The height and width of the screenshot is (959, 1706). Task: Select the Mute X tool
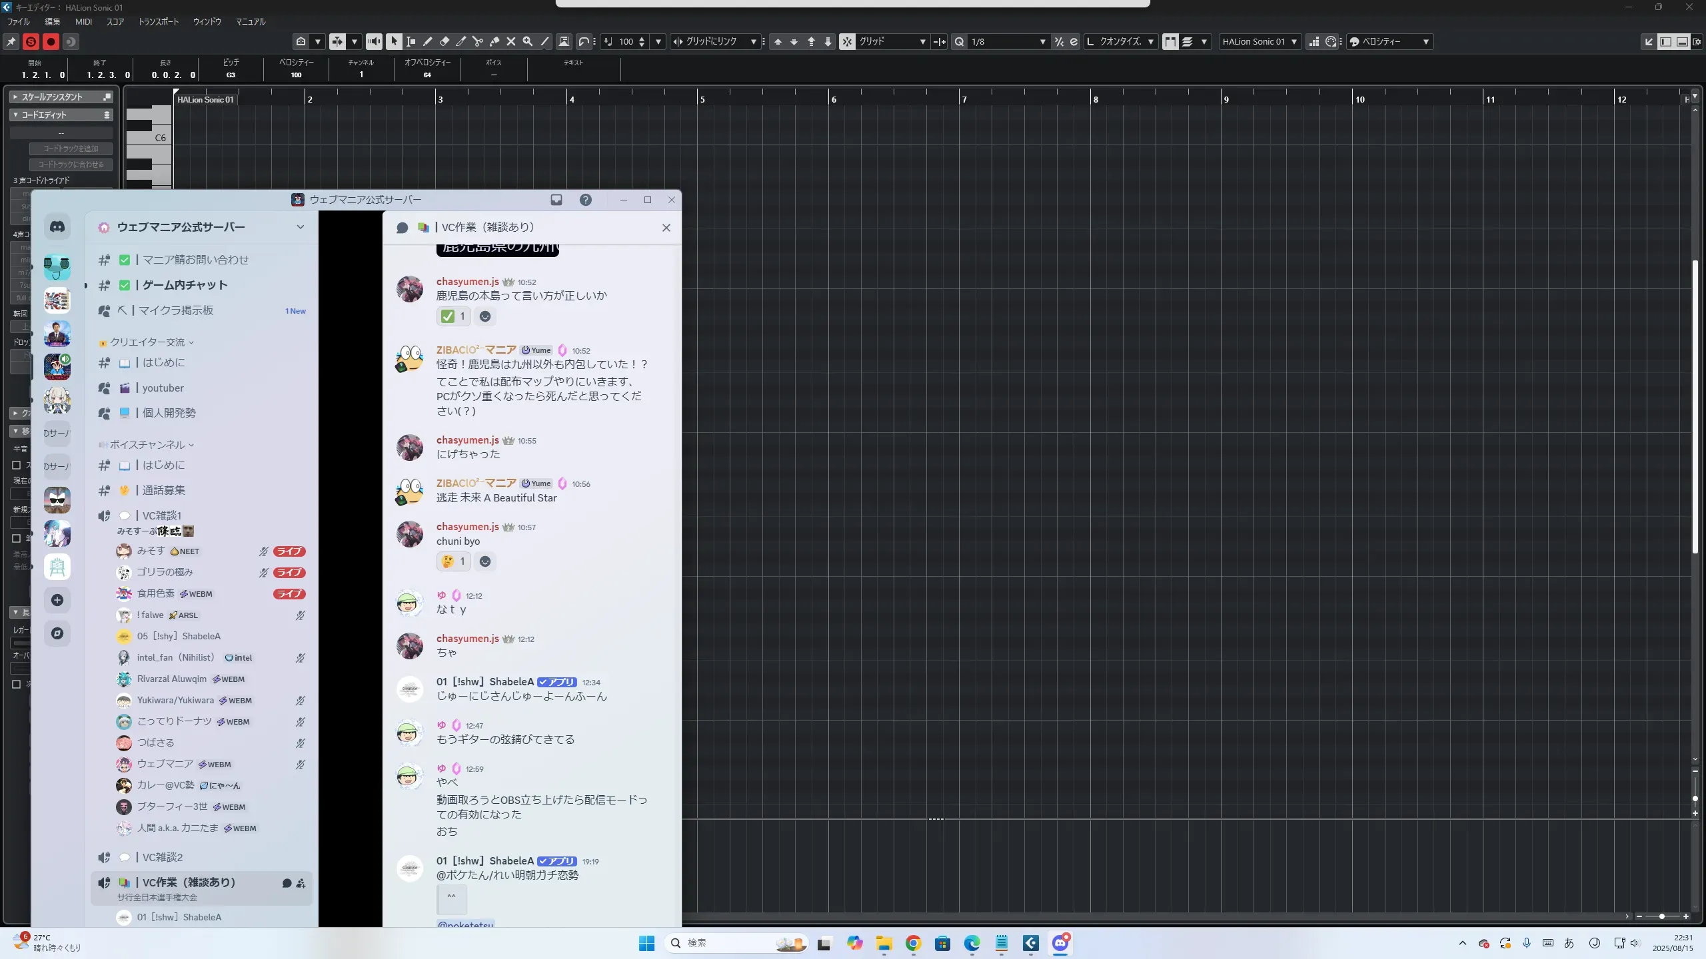coord(511,41)
